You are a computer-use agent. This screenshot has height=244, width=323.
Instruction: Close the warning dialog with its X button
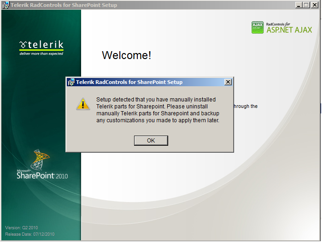tap(228, 82)
